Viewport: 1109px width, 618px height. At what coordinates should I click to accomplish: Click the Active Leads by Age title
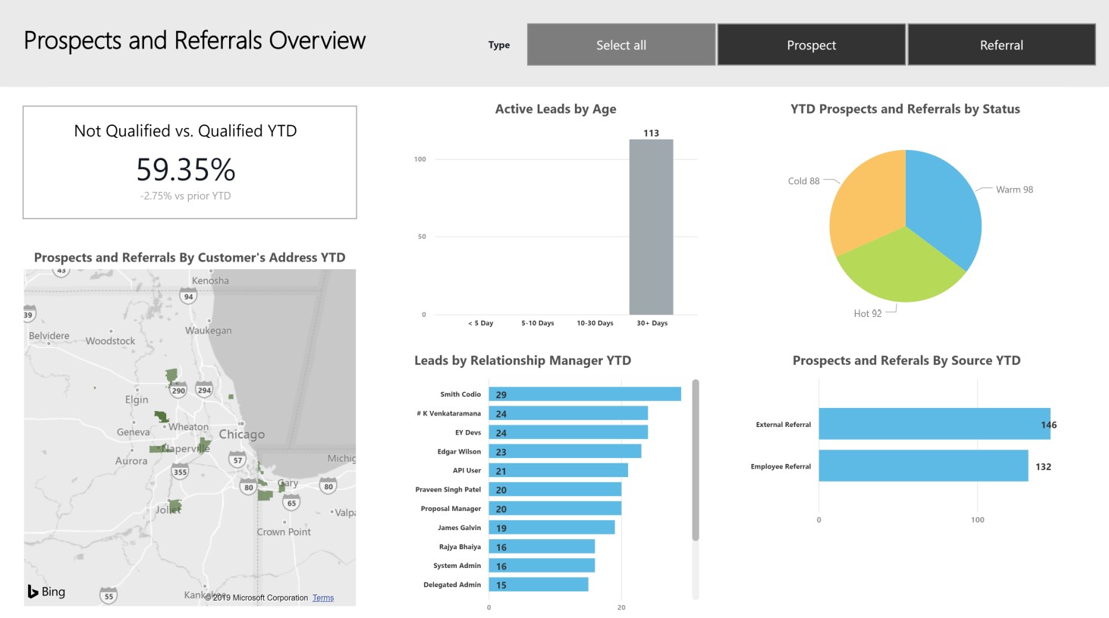click(x=555, y=109)
